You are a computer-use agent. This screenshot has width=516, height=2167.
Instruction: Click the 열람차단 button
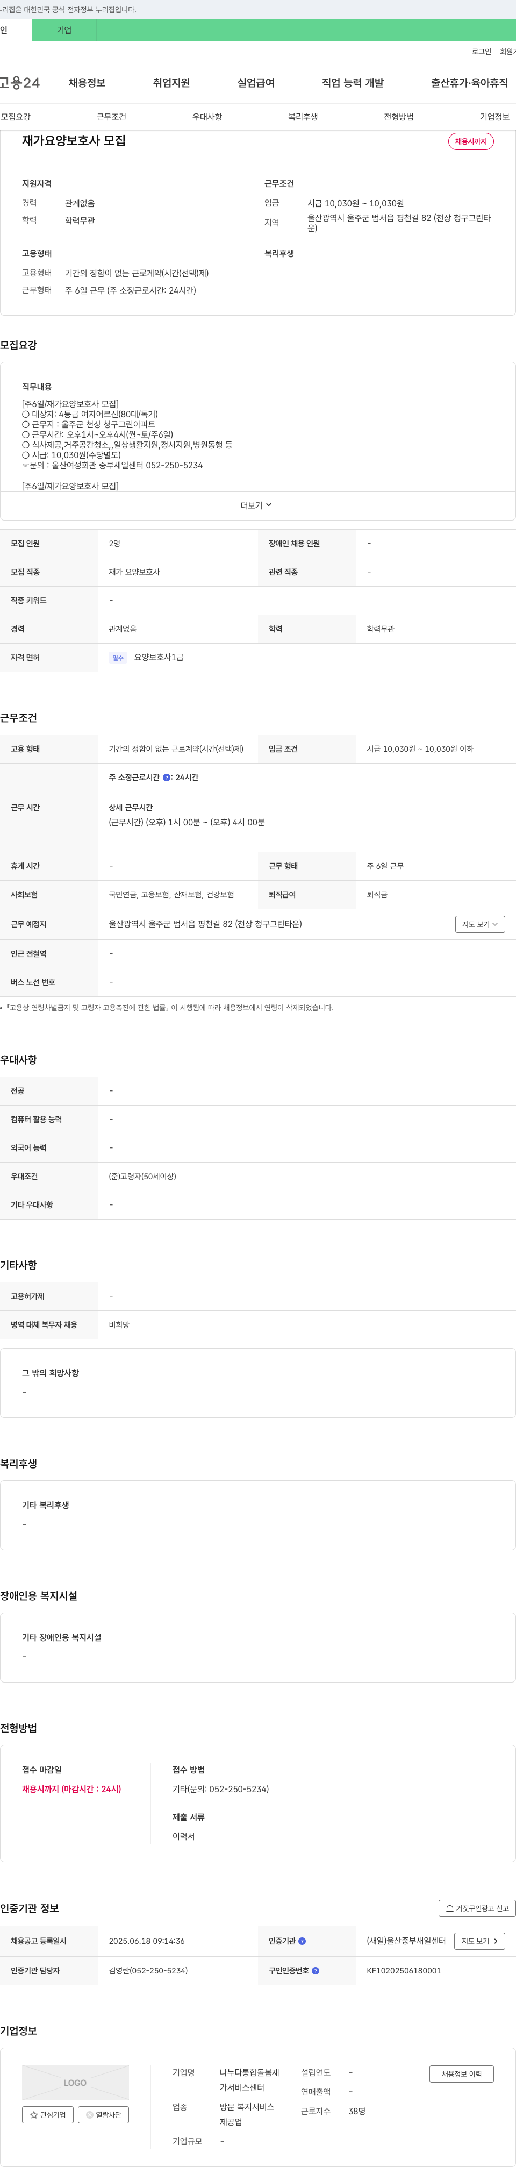[103, 2114]
